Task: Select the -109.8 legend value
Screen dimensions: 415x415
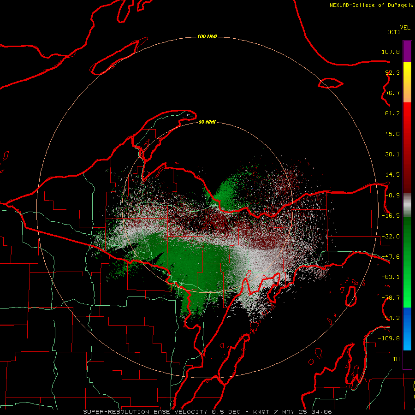Action: coord(389,338)
